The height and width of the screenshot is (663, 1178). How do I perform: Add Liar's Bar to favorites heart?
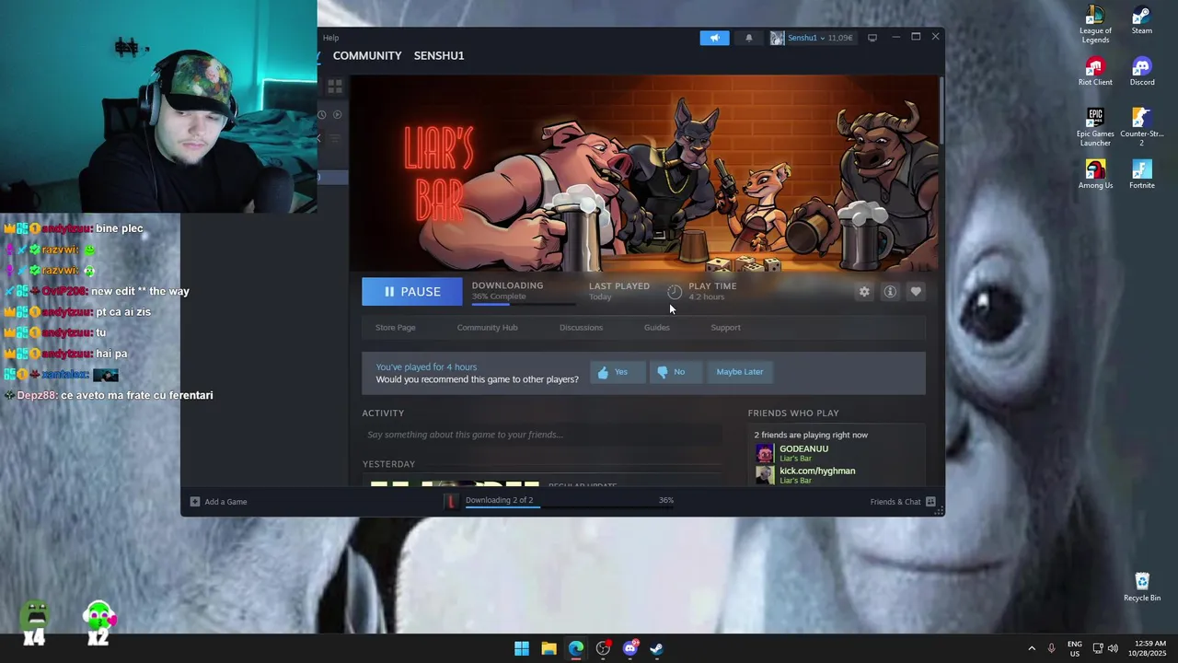click(916, 292)
